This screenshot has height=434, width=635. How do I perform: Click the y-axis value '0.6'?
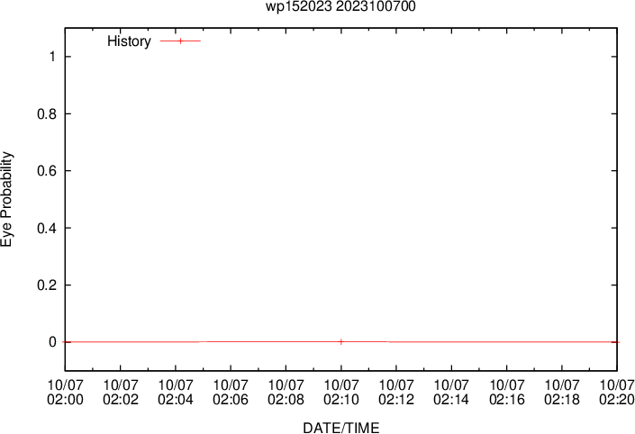coord(47,171)
